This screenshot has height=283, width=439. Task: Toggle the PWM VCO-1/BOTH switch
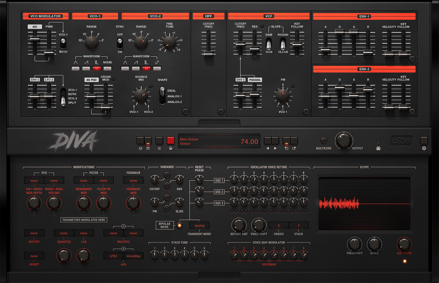coord(63,43)
